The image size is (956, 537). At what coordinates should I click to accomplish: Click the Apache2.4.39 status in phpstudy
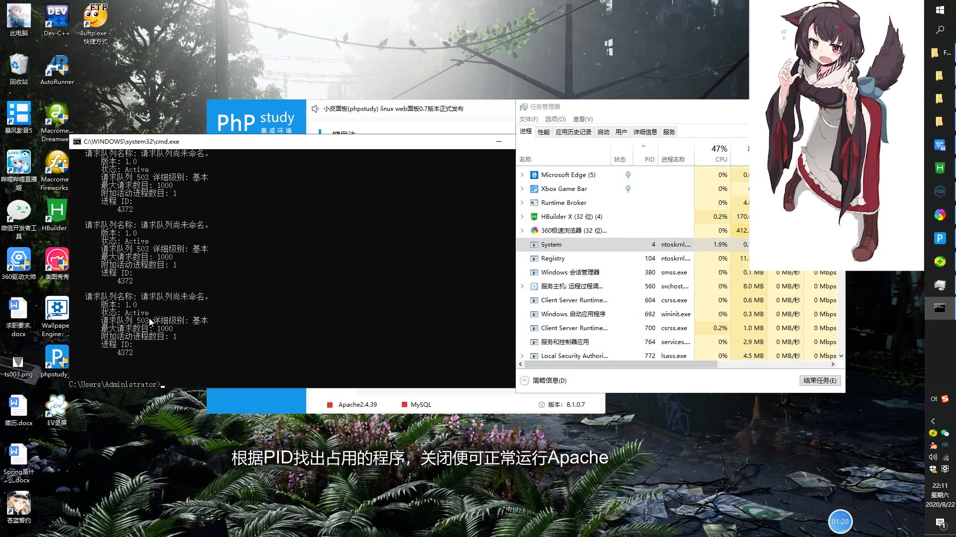tap(352, 405)
